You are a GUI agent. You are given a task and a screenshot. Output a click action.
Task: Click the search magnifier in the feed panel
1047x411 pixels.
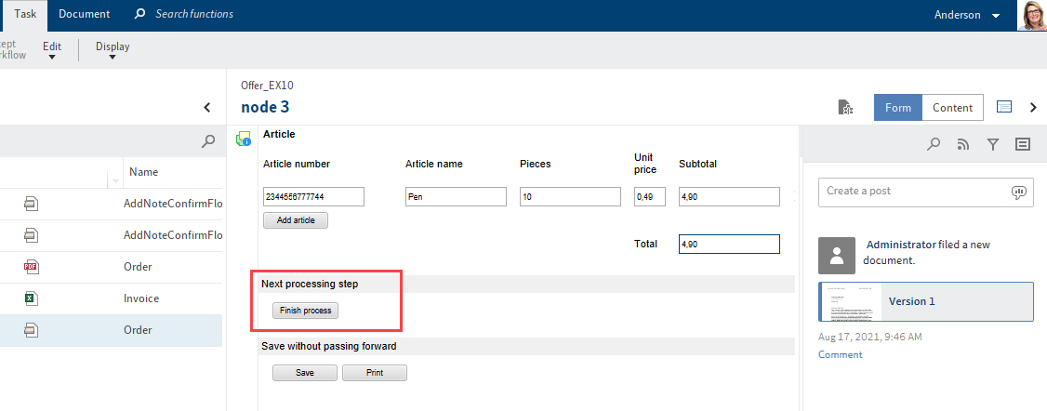tap(934, 144)
